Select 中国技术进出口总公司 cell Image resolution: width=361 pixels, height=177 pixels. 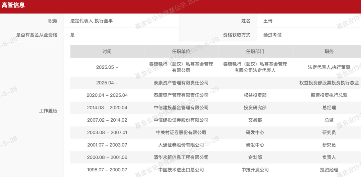(x=181, y=170)
